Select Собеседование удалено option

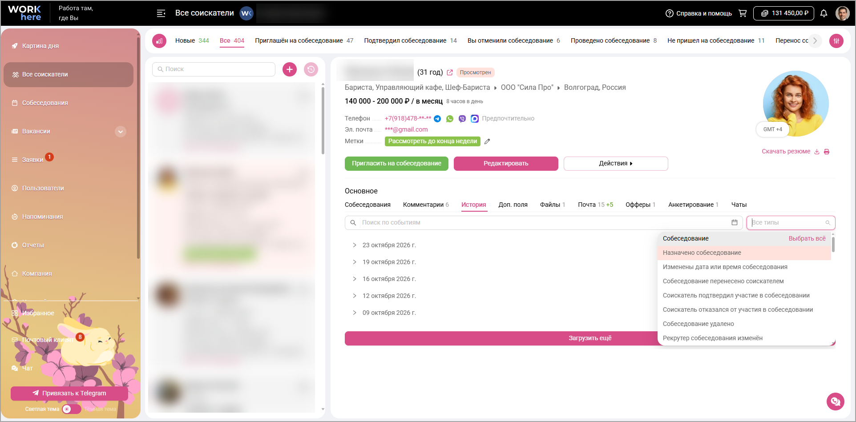744,324
